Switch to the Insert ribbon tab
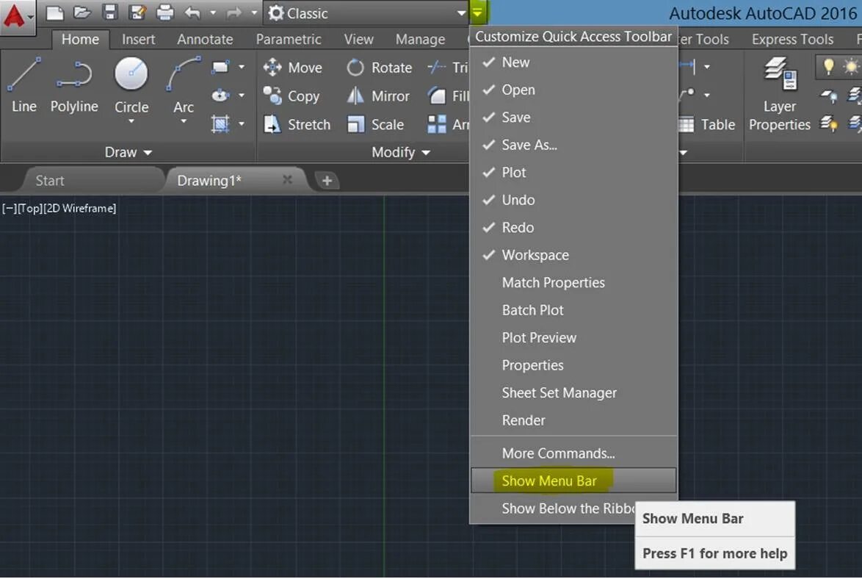862x579 pixels. (139, 40)
